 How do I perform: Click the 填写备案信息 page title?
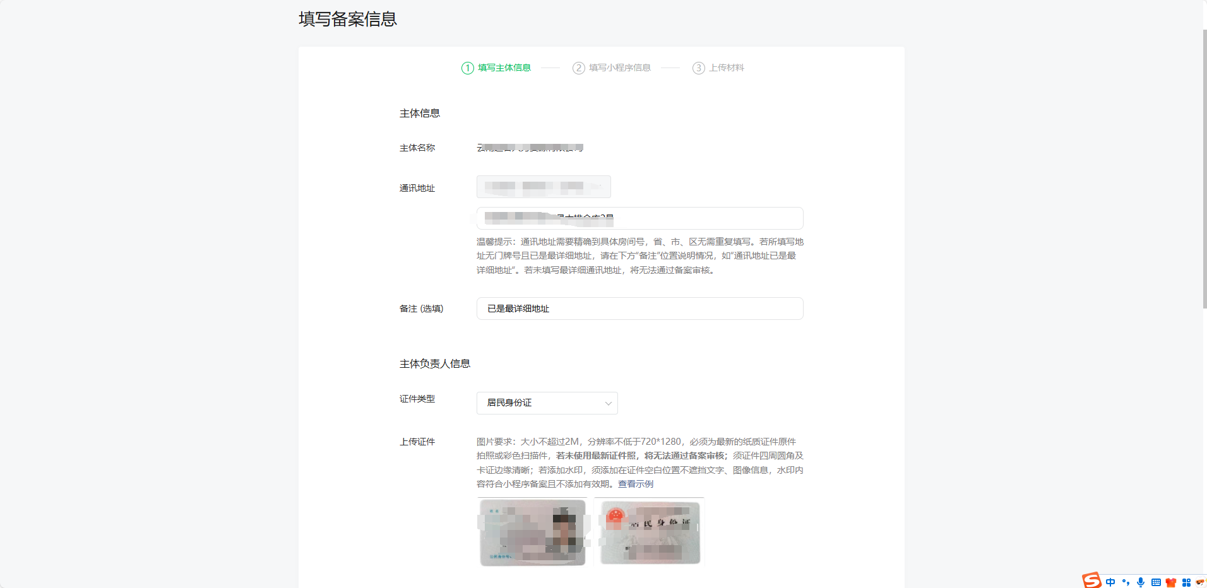(x=347, y=19)
